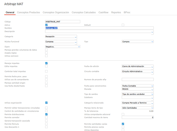Go to the Cashflow tab
This screenshot has width=177, height=131.
point(103,12)
